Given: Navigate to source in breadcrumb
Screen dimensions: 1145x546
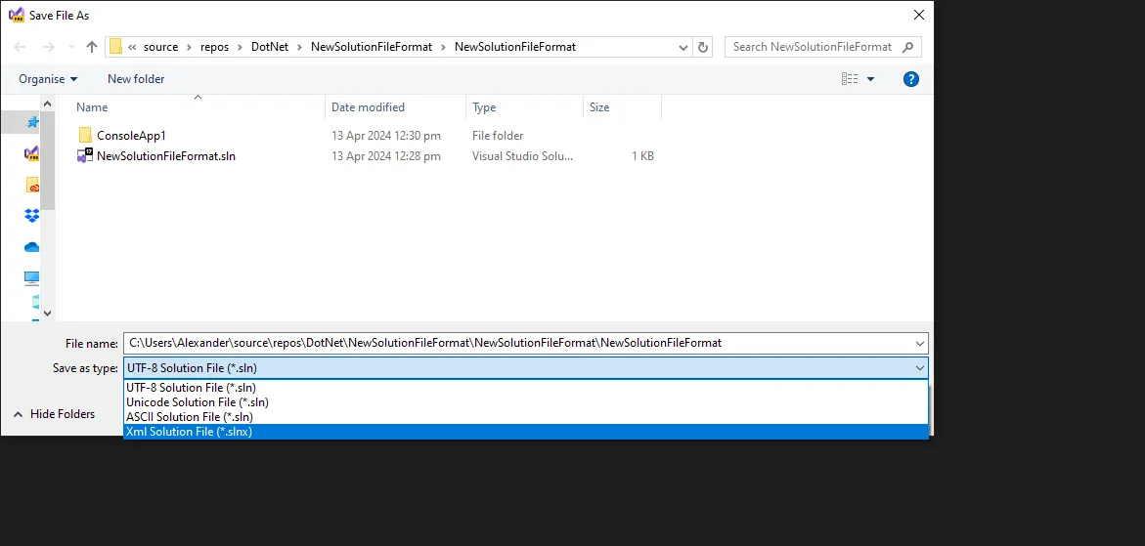Looking at the screenshot, I should (160, 47).
